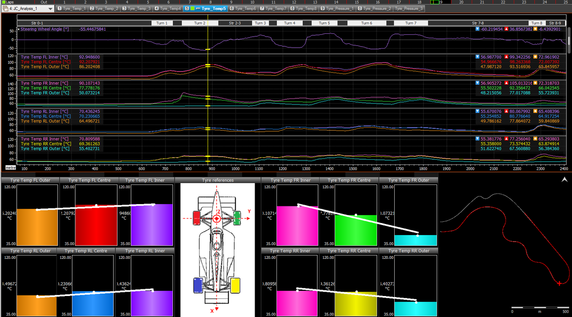Image resolution: width=572 pixels, height=317 pixels.
Task: Click the metre distance axis unit label
Action: (10, 168)
